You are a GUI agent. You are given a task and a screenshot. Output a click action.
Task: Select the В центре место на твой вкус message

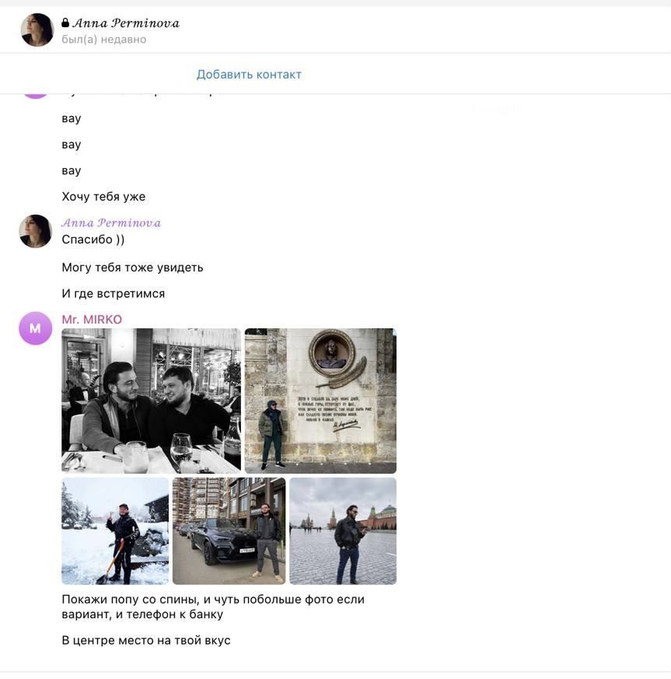(x=146, y=641)
